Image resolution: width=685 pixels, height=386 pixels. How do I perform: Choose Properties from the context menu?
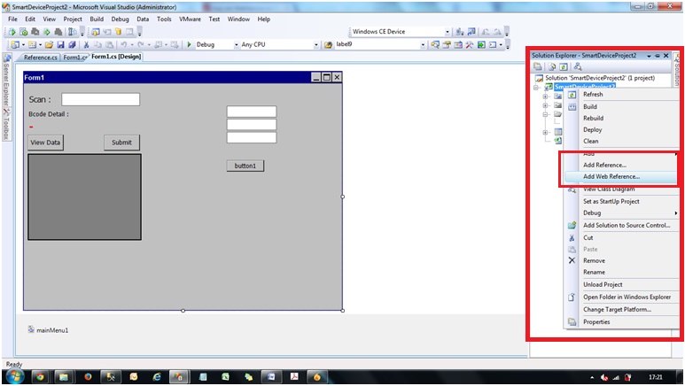620,322
